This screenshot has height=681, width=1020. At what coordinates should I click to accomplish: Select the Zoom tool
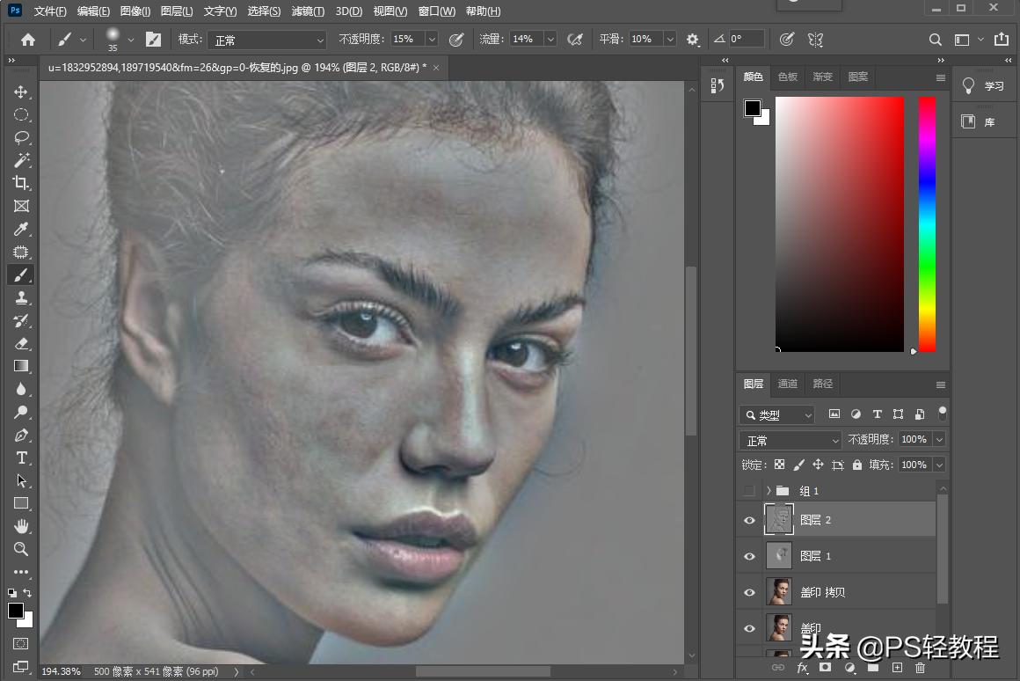click(x=21, y=549)
